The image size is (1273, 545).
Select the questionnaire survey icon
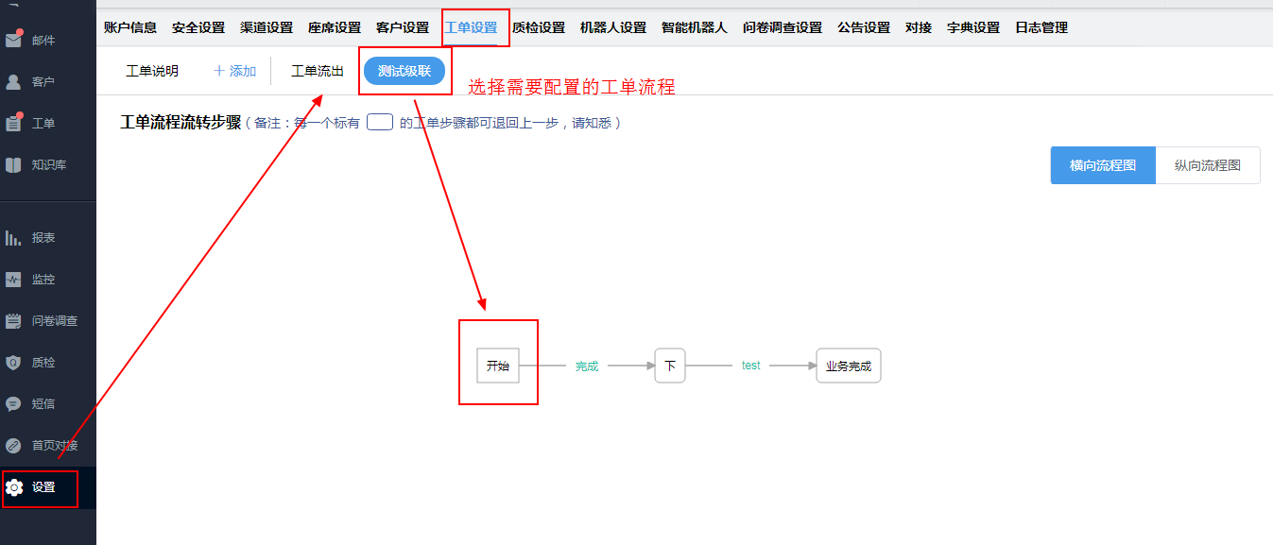tap(13, 321)
